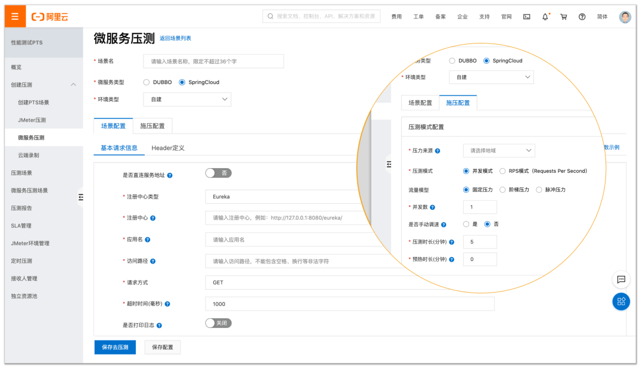Image resolution: width=643 pixels, height=369 pixels.
Task: Open the help question mark icon in header
Action: tap(582, 17)
